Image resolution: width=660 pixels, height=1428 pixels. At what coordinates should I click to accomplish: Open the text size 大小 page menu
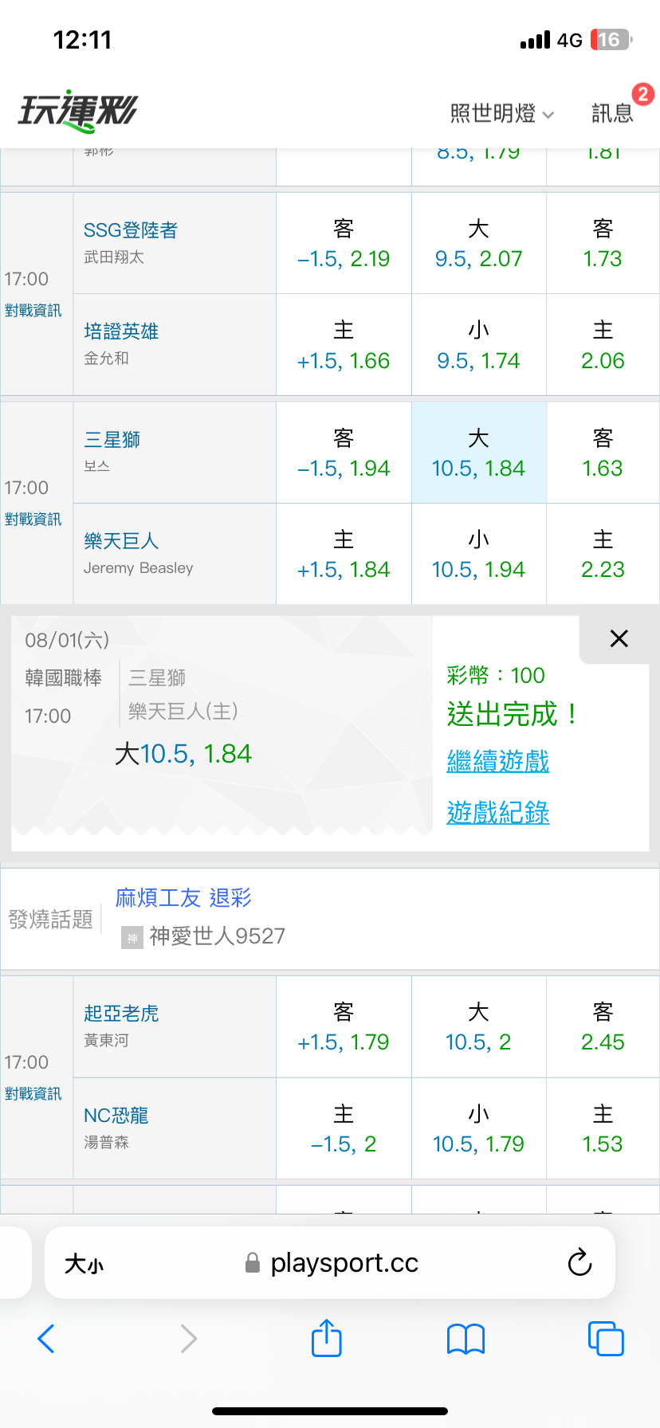84,1264
